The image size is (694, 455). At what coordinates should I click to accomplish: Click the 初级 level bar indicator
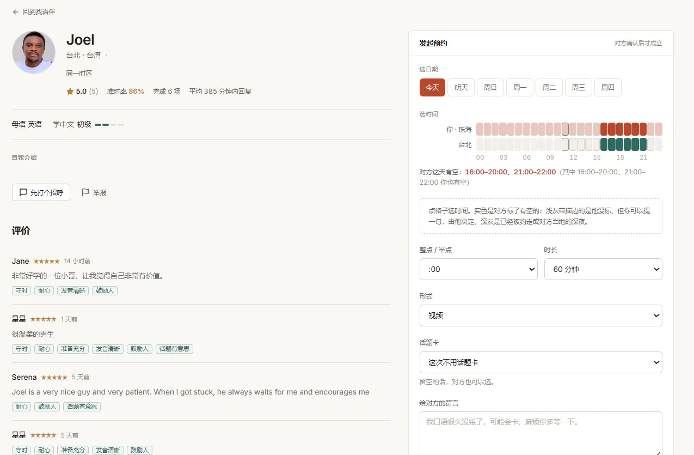click(109, 125)
